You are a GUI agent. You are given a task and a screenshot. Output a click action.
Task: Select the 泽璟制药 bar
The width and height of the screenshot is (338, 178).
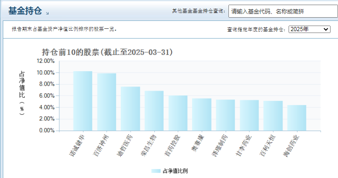(226, 115)
